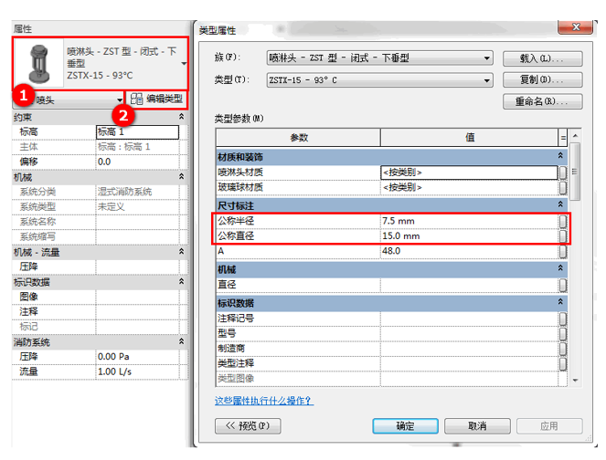606x460 pixels.
Task: Click the 直径 value cell under 机械
Action: pyautogui.click(x=469, y=285)
